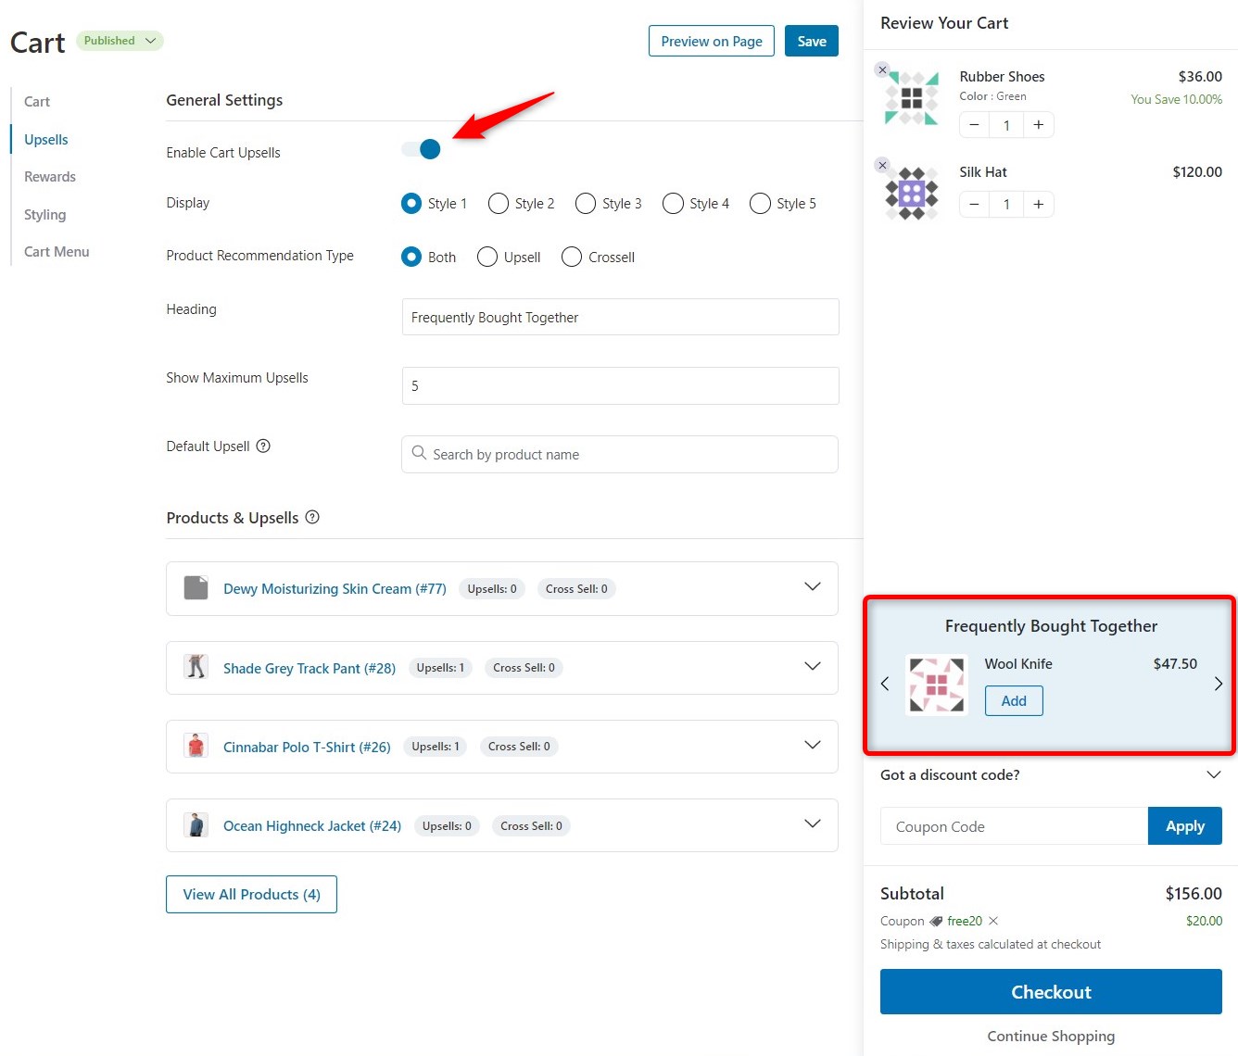This screenshot has height=1056, width=1238.
Task: Click Default Upsell help icon
Action: 263,446
